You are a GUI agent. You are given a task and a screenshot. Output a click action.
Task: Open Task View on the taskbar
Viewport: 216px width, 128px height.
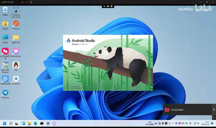point(17,123)
